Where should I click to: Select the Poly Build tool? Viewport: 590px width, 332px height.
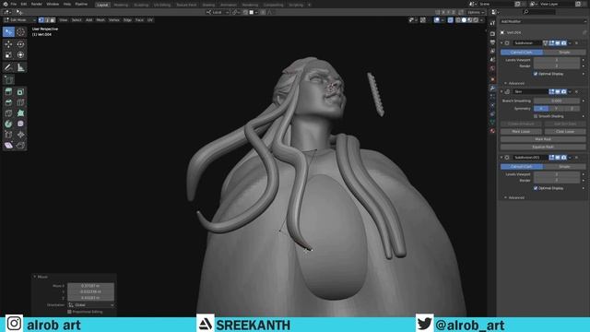[x=20, y=113]
